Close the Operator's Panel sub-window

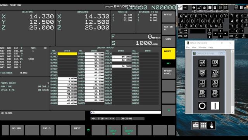coord(221,54)
